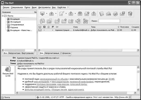Open the Инструменты menu
Viewport: 141px width, 100px height.
tap(44, 8)
